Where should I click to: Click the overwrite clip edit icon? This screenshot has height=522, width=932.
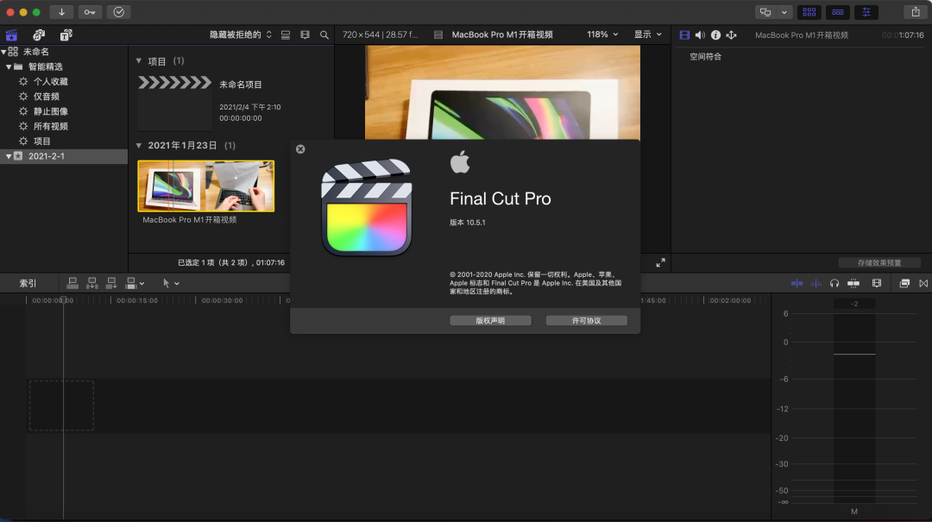coord(131,283)
